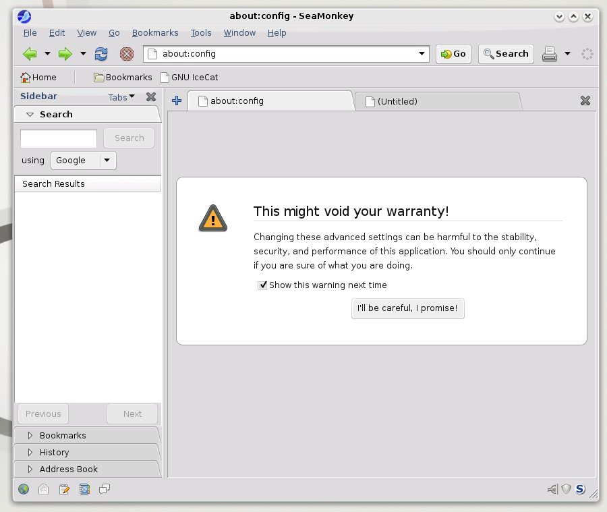The height and width of the screenshot is (512, 607).
Task: Open the print options dropdown arrow
Action: point(567,53)
